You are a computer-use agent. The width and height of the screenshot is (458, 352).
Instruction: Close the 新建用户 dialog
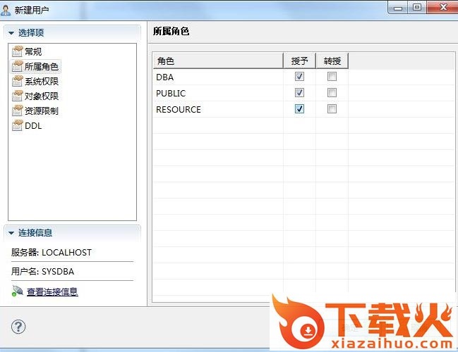(443, 7)
